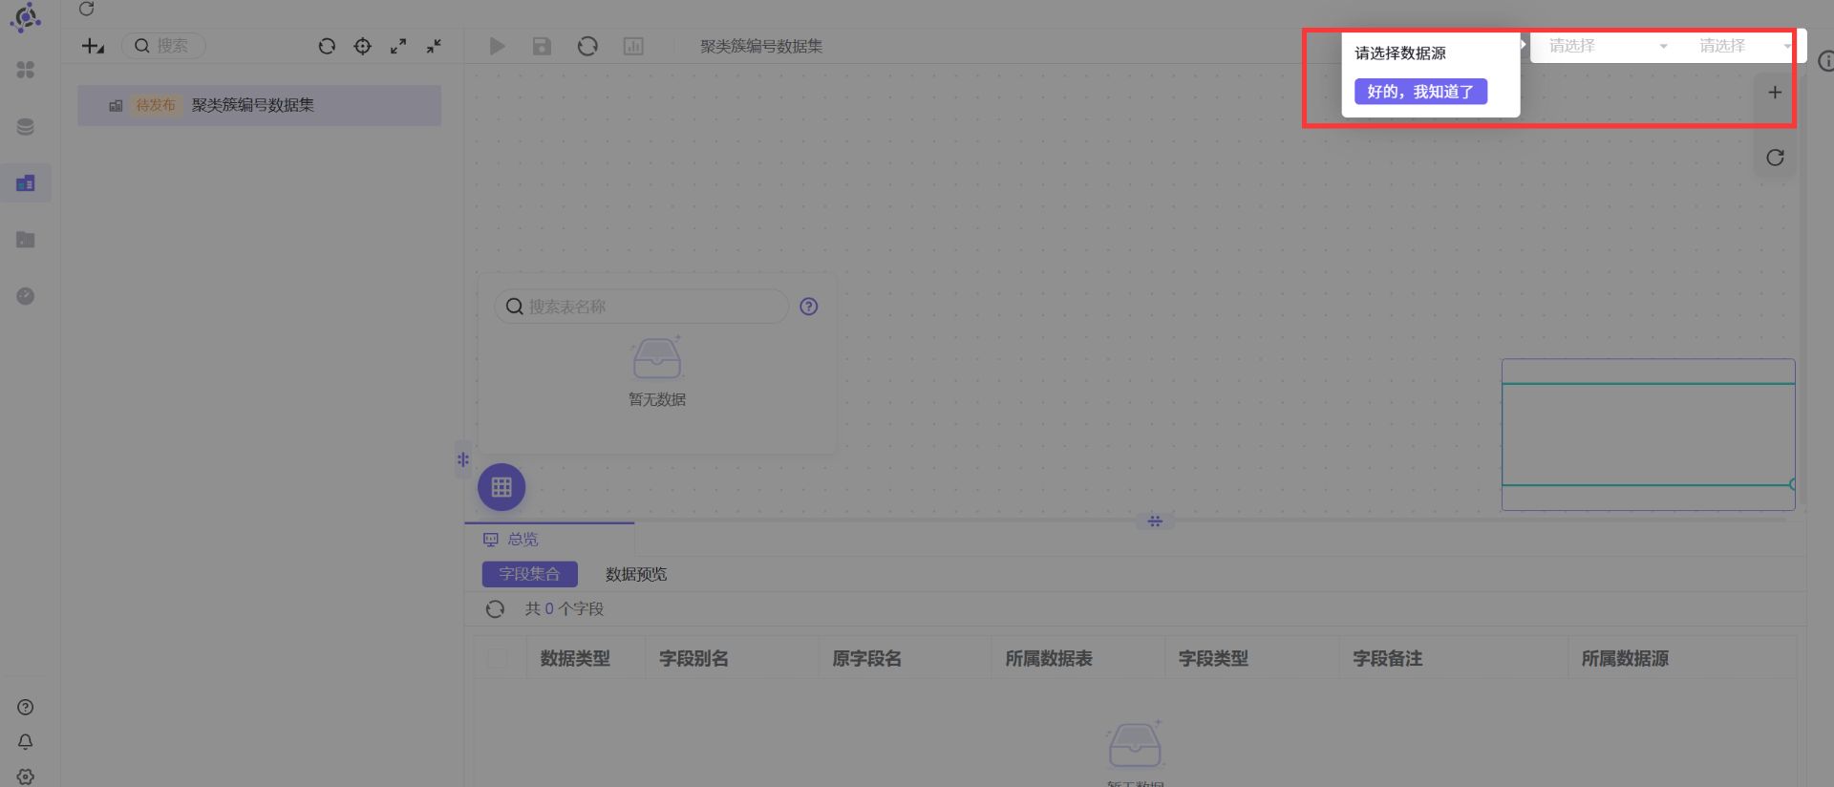1834x787 pixels.
Task: Open the settings gear icon
Action: (26, 776)
